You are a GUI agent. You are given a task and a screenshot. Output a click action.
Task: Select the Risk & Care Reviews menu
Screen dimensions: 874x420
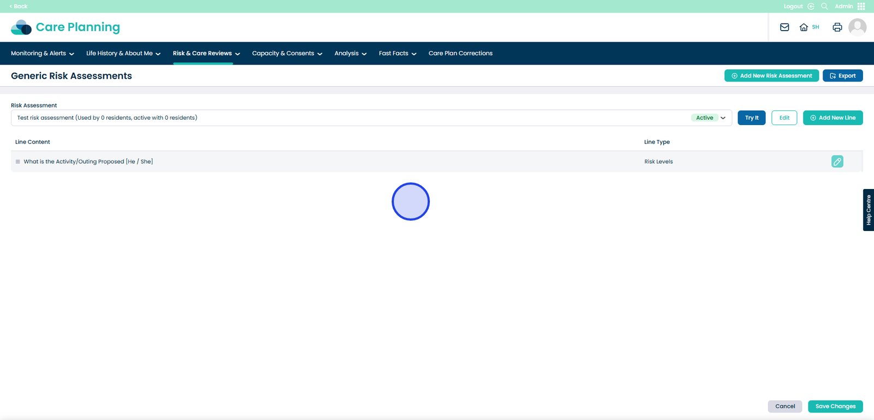pos(206,54)
